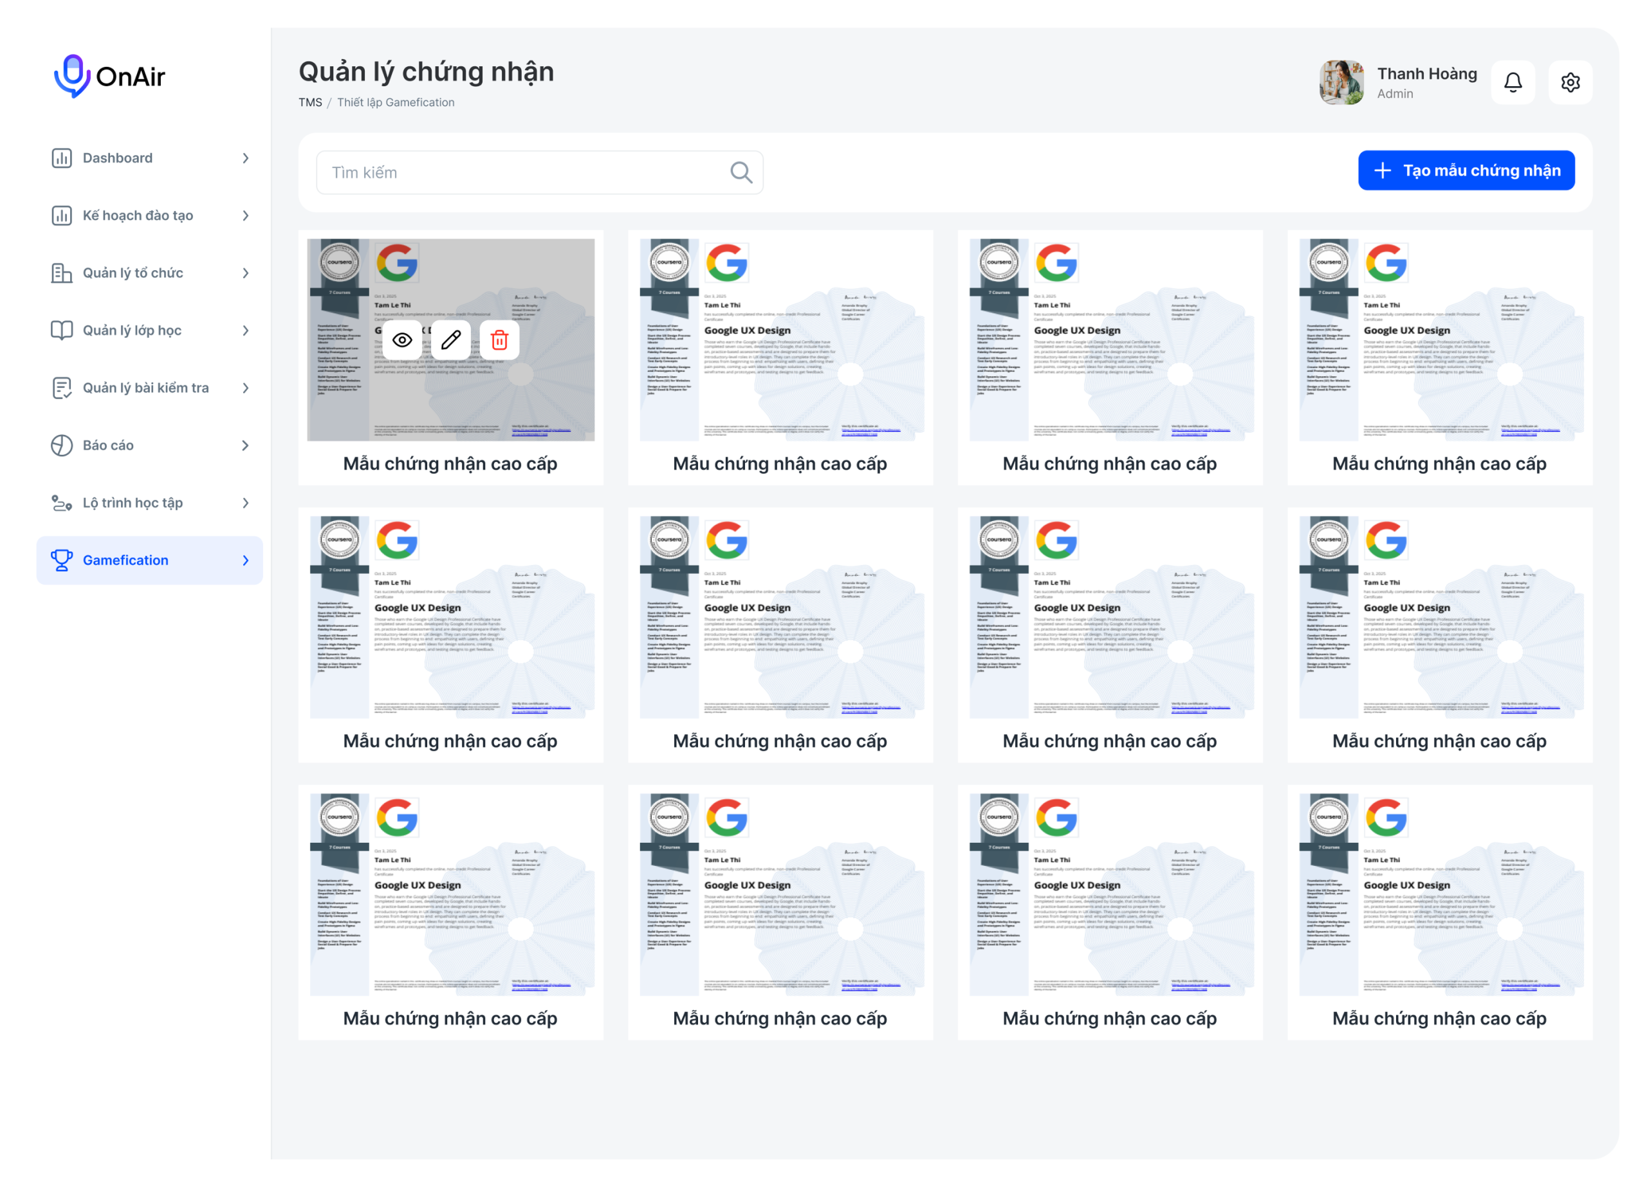
Task: Click the search magnifier icon
Action: pyautogui.click(x=741, y=173)
